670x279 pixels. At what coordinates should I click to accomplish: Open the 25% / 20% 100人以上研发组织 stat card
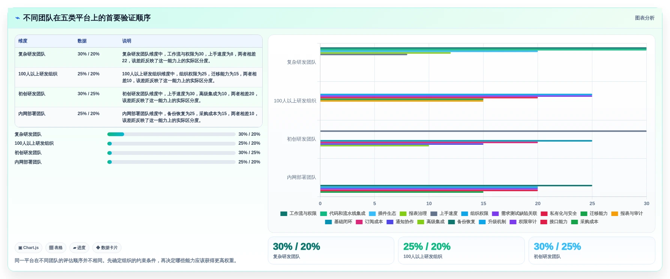pos(461,250)
